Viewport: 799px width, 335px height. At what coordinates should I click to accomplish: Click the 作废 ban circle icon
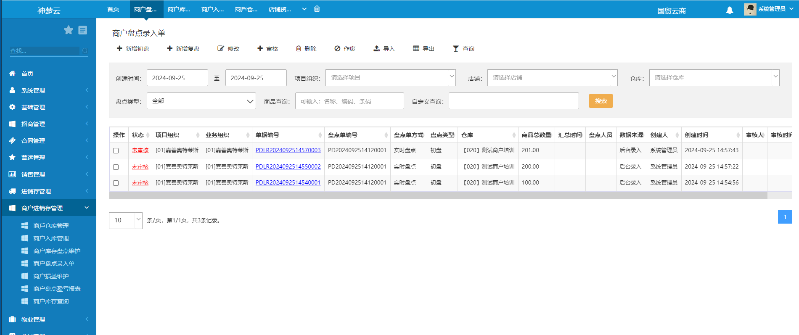click(337, 48)
